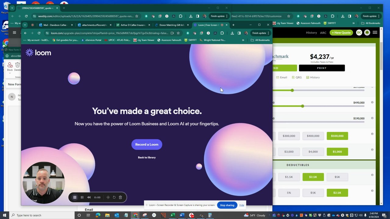Viewport: 390px width, 219px height.
Task: Expand the tab search chevron in the Weebly window
Action: tap(12, 8)
